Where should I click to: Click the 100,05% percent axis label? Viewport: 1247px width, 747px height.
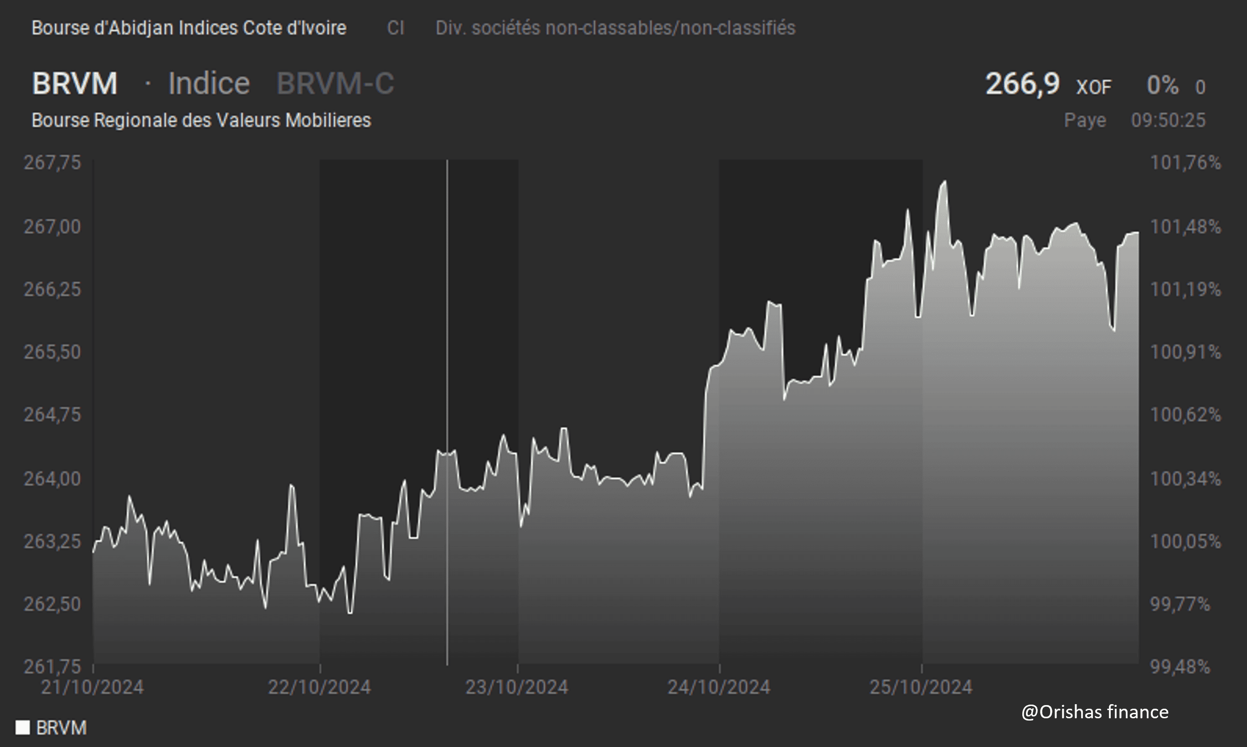tap(1185, 541)
